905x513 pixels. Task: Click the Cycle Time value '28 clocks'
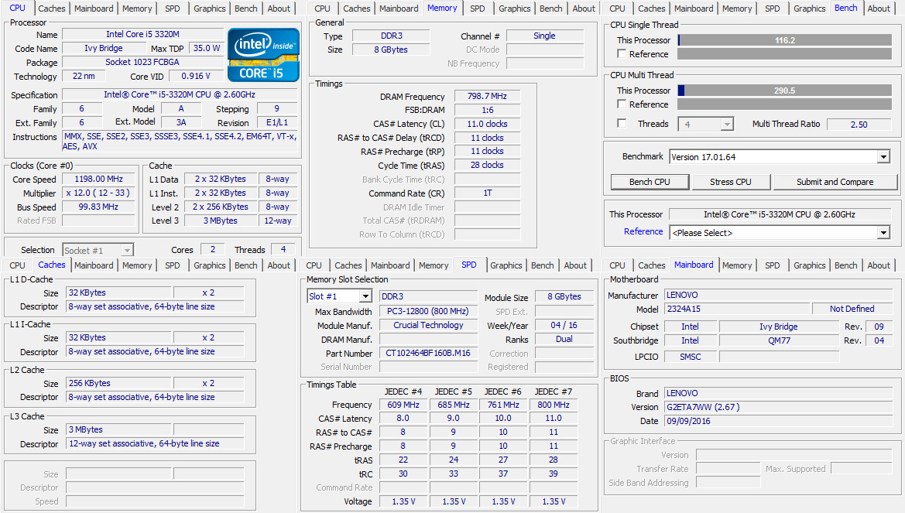click(x=487, y=165)
